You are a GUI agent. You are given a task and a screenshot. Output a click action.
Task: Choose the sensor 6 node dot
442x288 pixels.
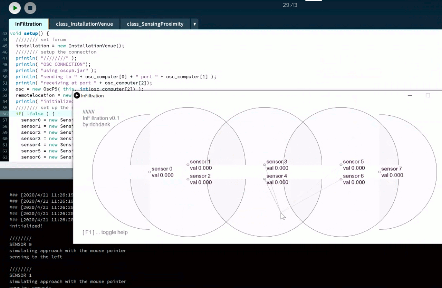point(341,179)
